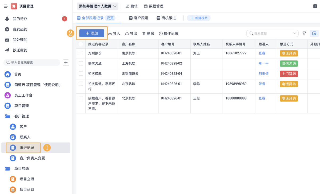The height and width of the screenshot is (194, 320).
Task: Open the top-right notebook panel icon
Action: pos(315,6)
